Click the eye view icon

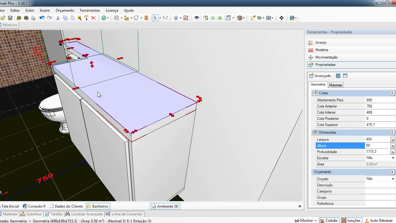click(196, 18)
